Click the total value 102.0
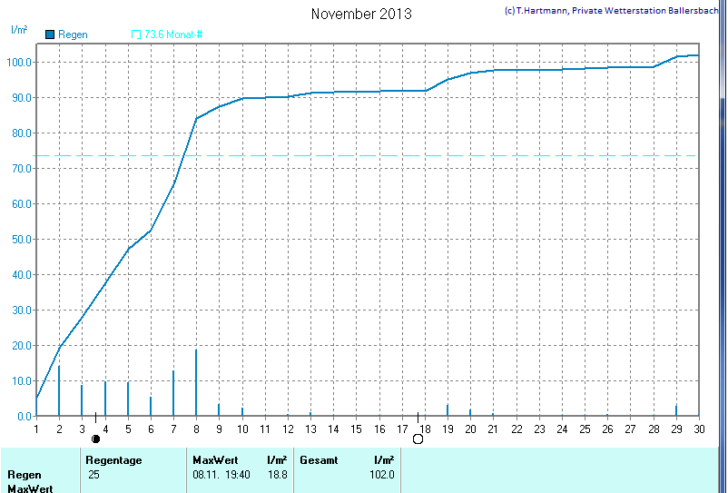This screenshot has width=728, height=493. point(382,475)
